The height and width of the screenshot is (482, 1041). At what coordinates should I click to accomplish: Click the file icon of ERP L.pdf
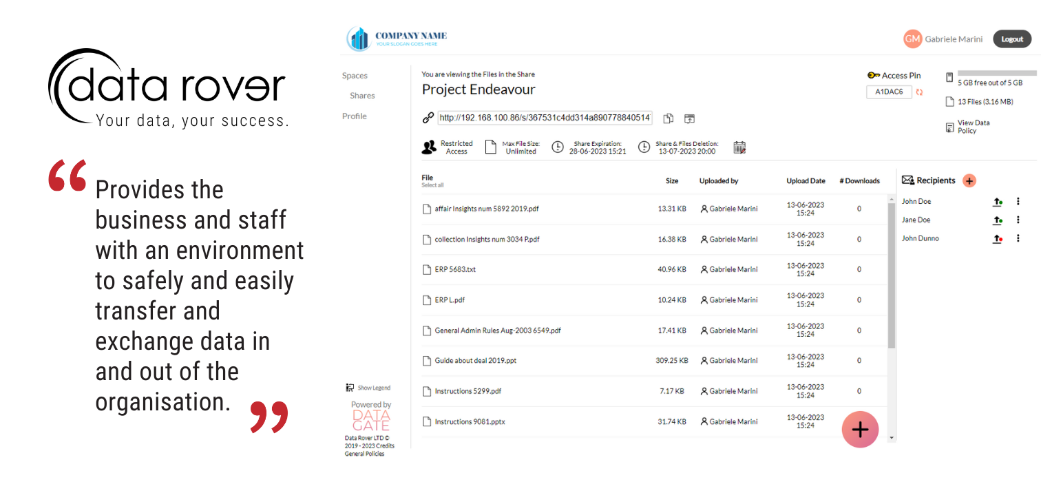coord(427,300)
